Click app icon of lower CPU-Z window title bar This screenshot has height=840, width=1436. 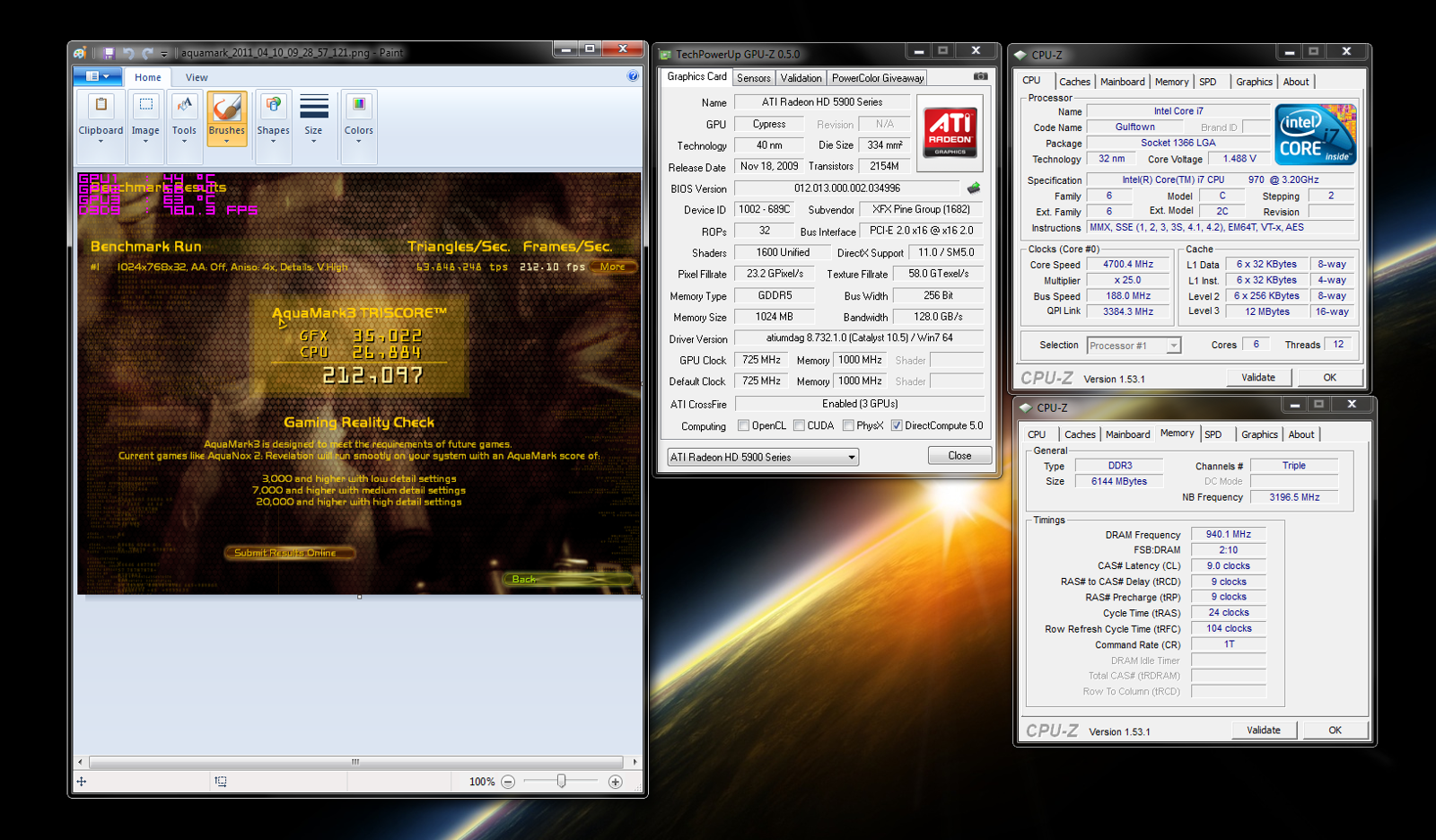pos(1026,407)
